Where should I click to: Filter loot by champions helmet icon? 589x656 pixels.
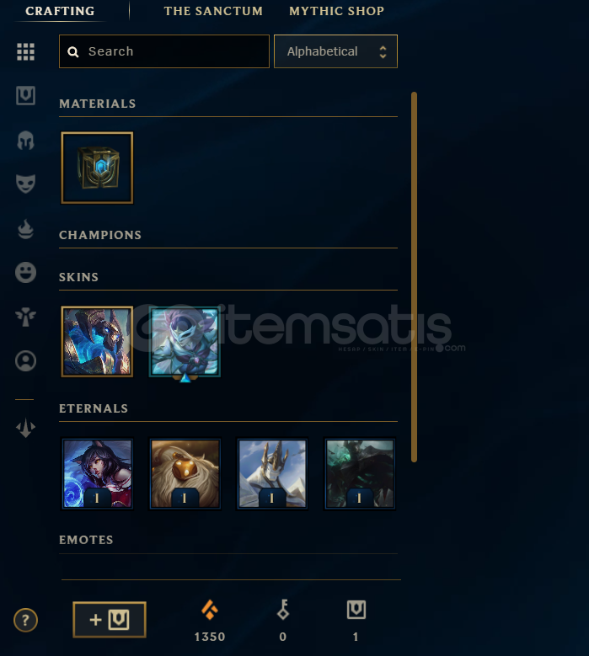click(25, 140)
